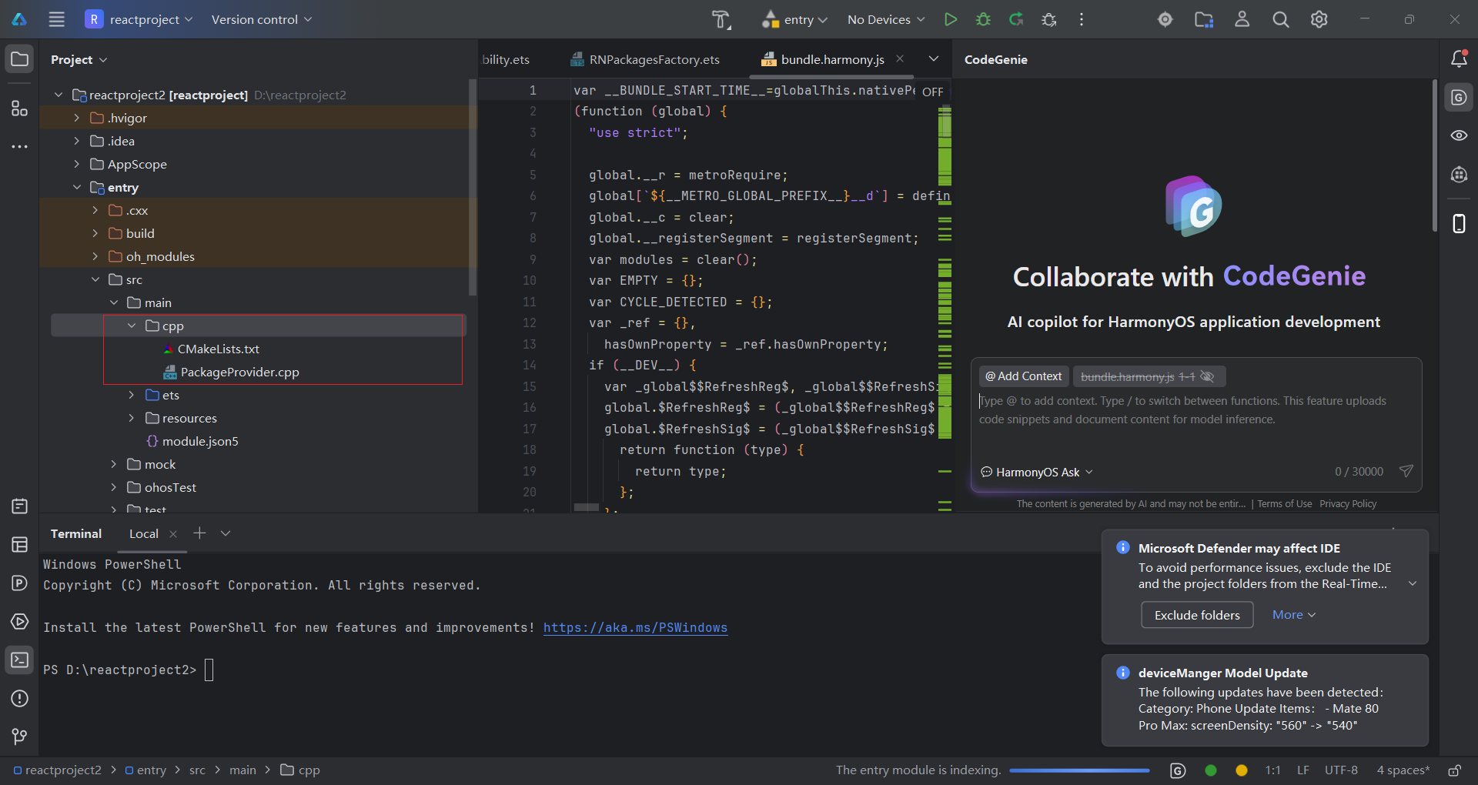This screenshot has width=1478, height=785.
Task: Show the hidden editor tabs list
Action: coord(933,58)
